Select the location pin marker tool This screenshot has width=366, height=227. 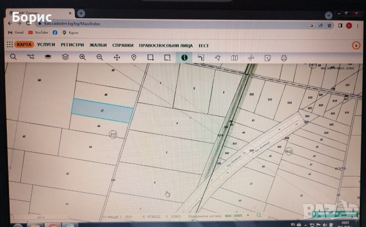click(134, 57)
